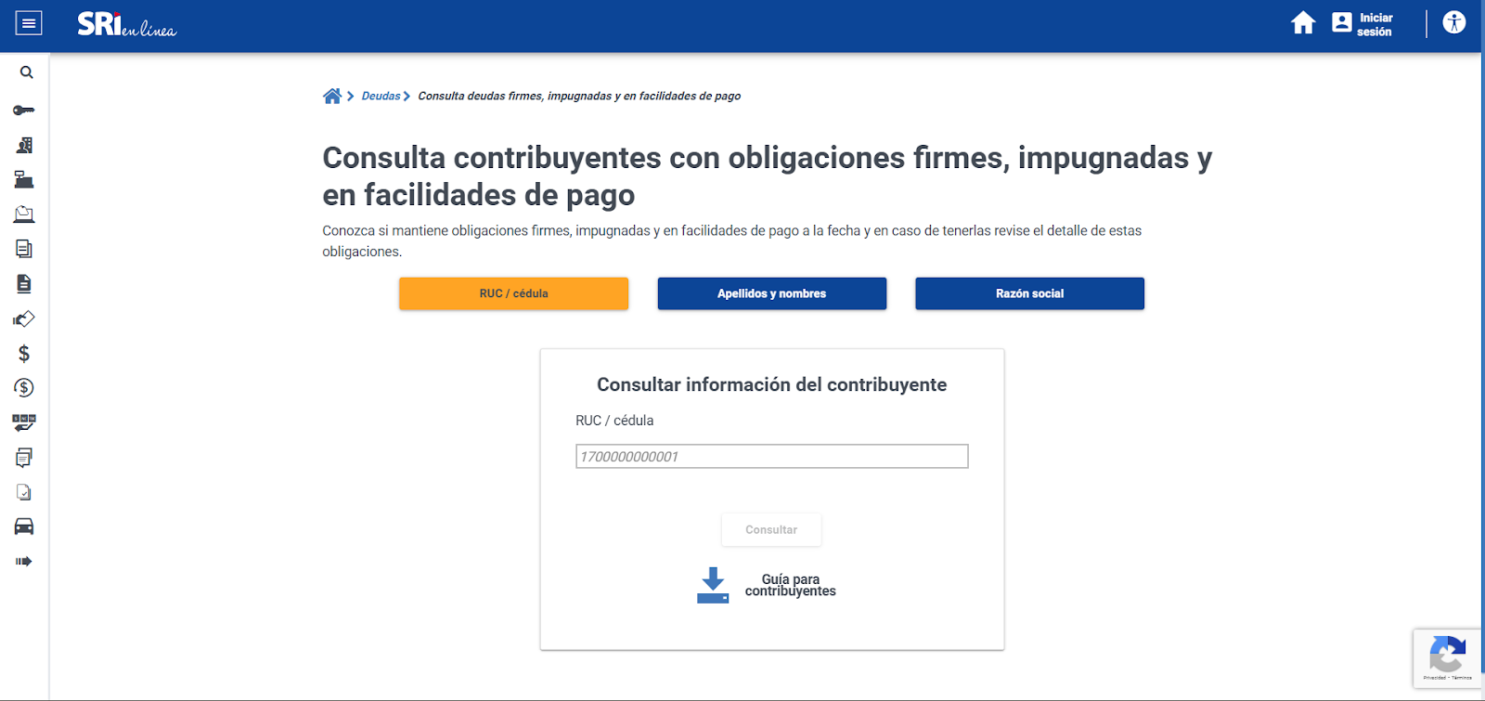Open the circled dollar sidebar icon
The image size is (1485, 701).
pos(24,388)
